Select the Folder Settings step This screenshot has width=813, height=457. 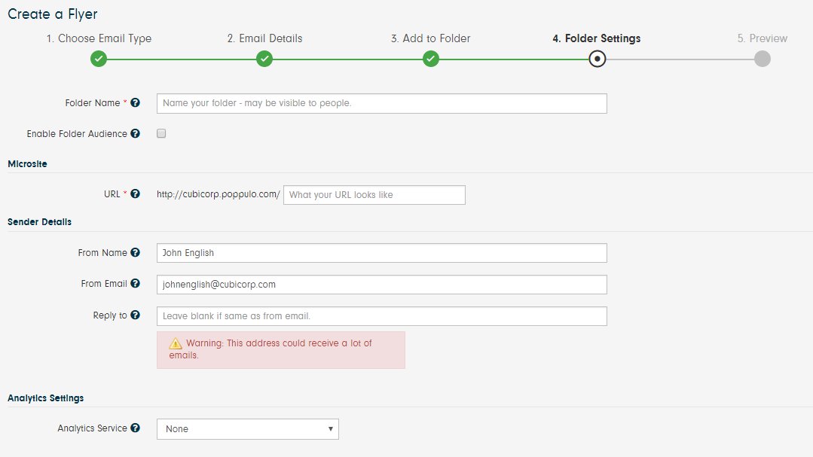point(597,57)
